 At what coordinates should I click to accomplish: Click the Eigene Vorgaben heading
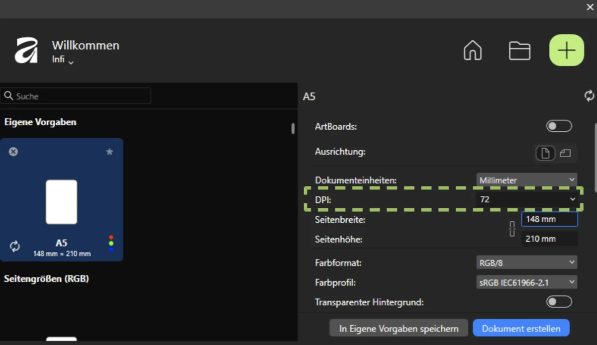tap(40, 122)
